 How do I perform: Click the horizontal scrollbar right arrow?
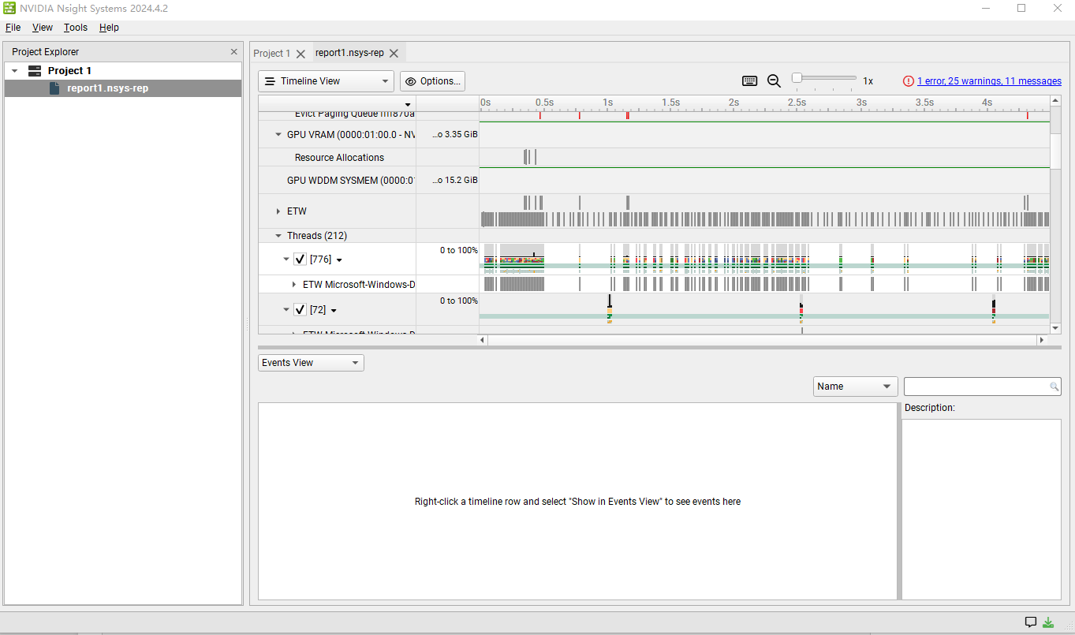pos(1041,340)
